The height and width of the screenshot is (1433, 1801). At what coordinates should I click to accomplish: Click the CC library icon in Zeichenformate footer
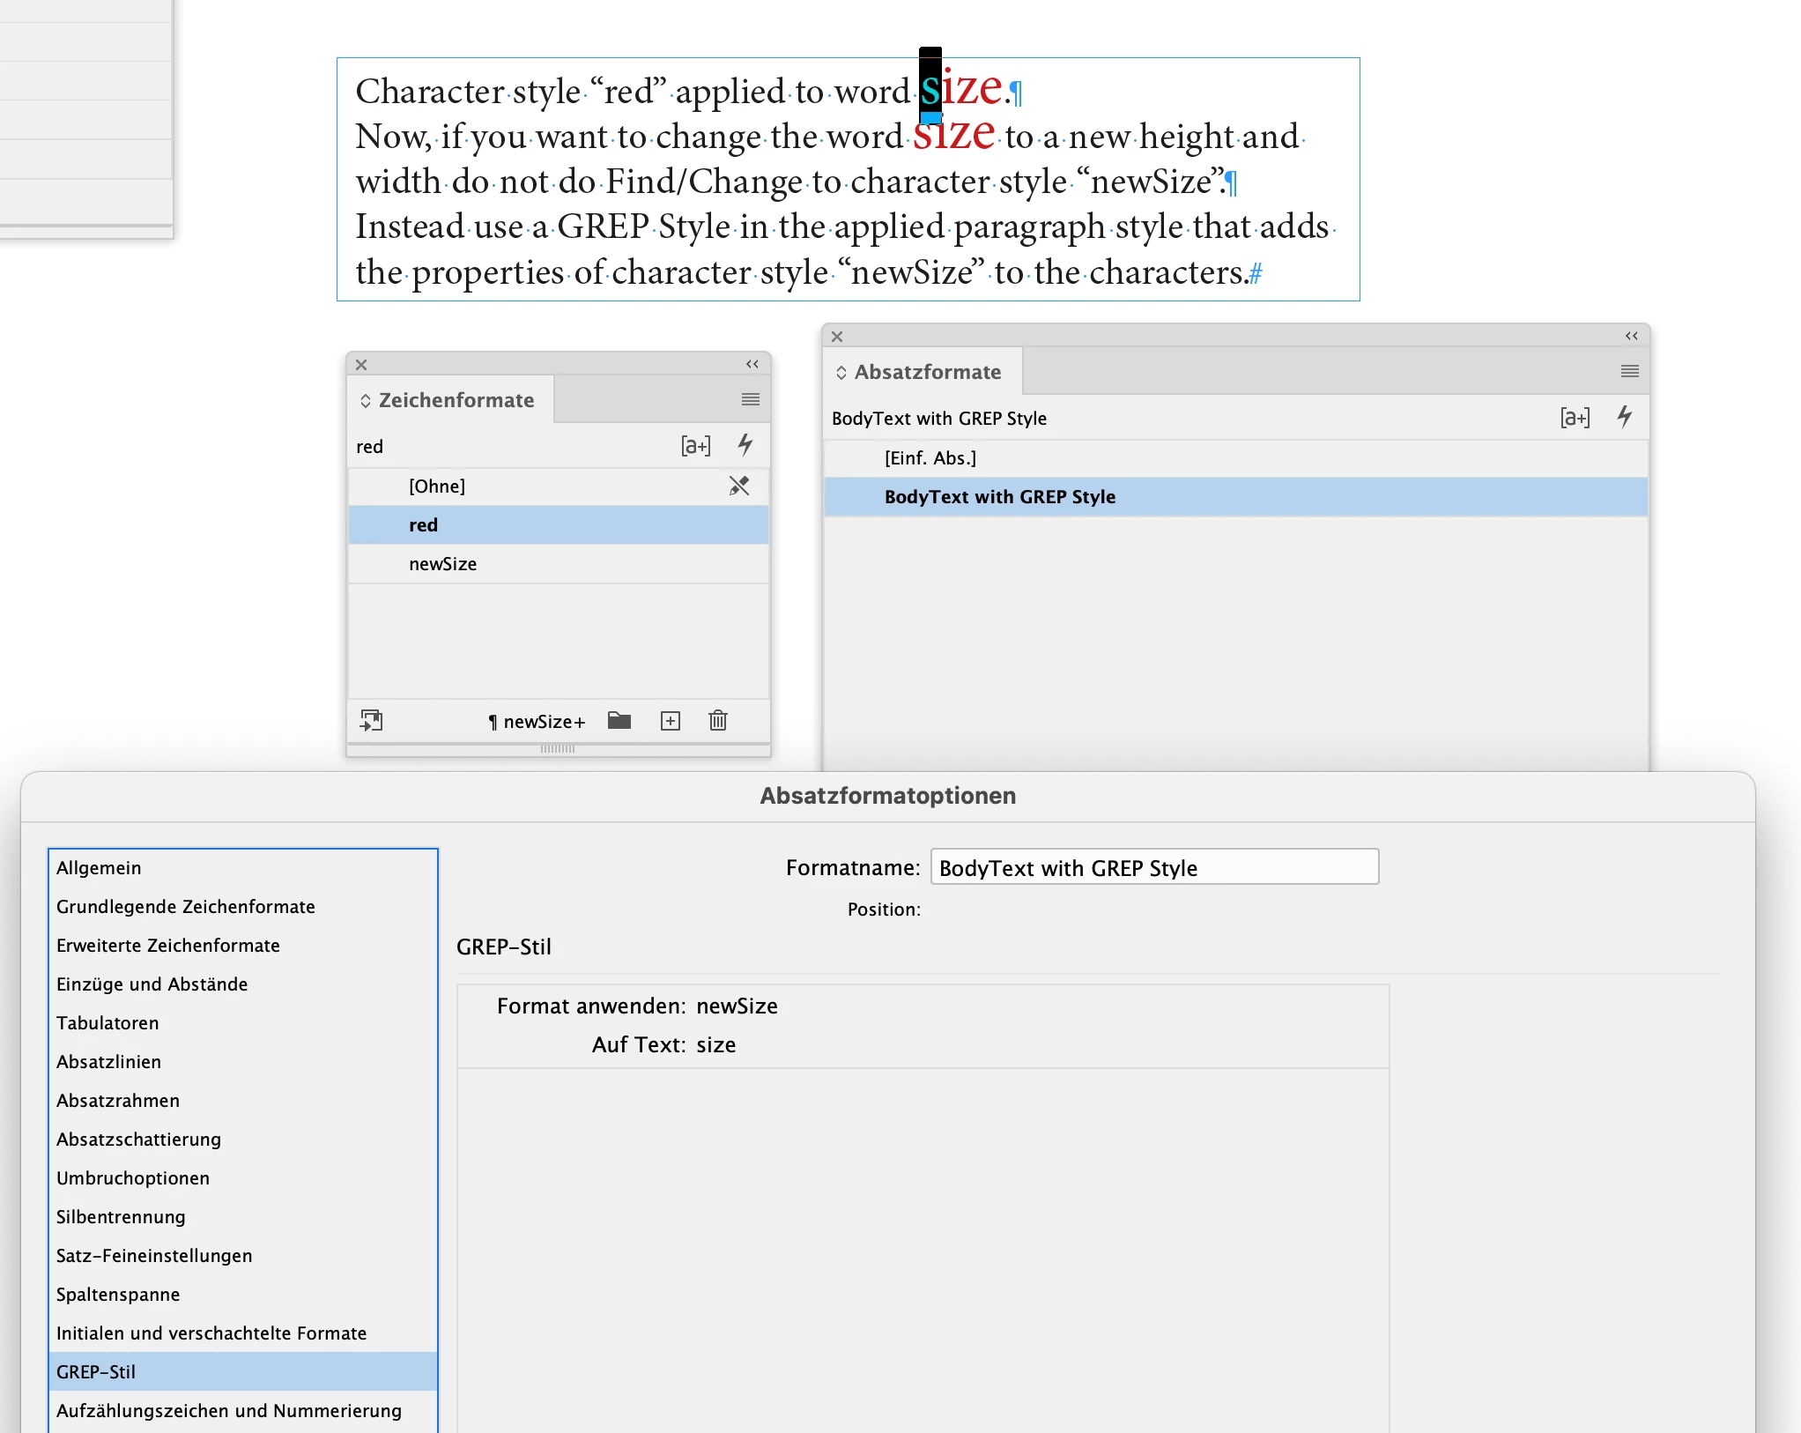coord(371,721)
